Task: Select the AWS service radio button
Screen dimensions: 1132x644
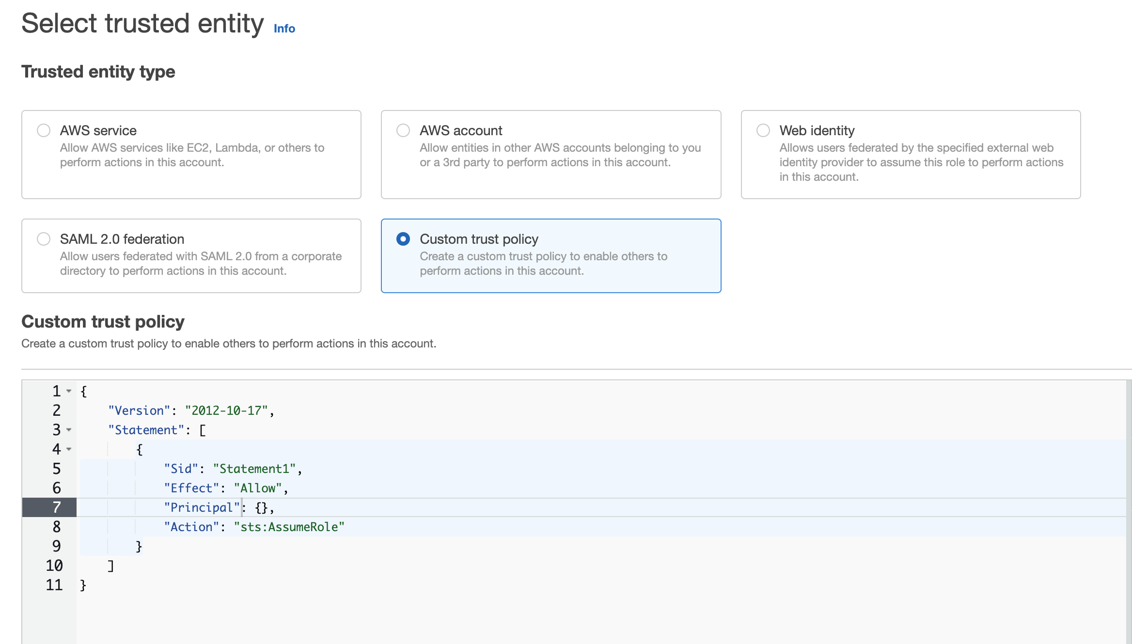Action: coord(44,130)
